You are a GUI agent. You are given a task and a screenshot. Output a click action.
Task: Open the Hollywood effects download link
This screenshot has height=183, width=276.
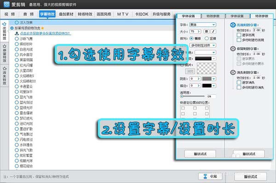(x=46, y=33)
